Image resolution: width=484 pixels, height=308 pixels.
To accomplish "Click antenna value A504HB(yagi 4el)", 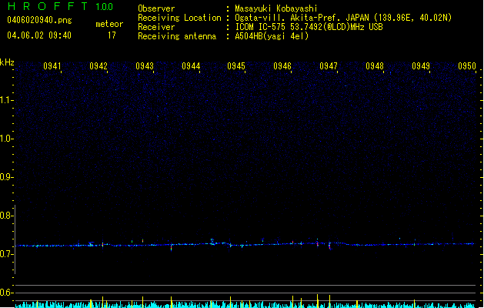I will (x=272, y=36).
